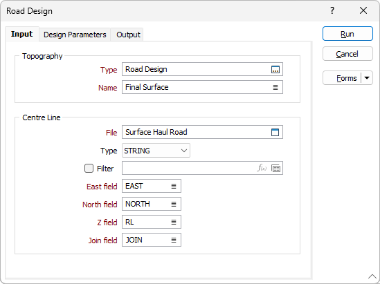This screenshot has width=380, height=284.
Task: Click the Forms button
Action: click(342, 78)
